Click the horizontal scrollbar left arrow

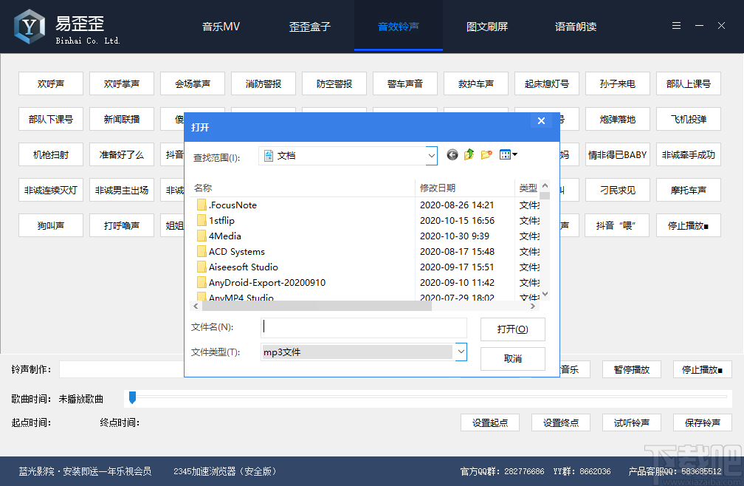196,305
